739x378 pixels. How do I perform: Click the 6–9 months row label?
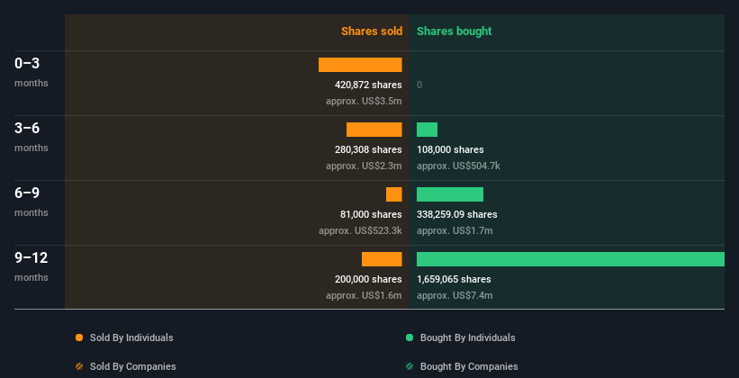(x=32, y=202)
